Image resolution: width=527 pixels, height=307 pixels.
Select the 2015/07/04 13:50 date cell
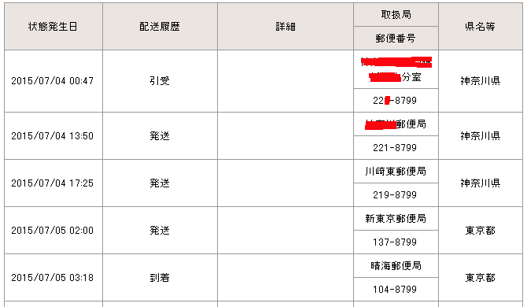pyautogui.click(x=53, y=136)
